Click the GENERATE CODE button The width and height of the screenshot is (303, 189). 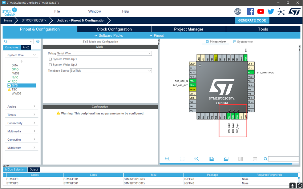tap(252, 20)
